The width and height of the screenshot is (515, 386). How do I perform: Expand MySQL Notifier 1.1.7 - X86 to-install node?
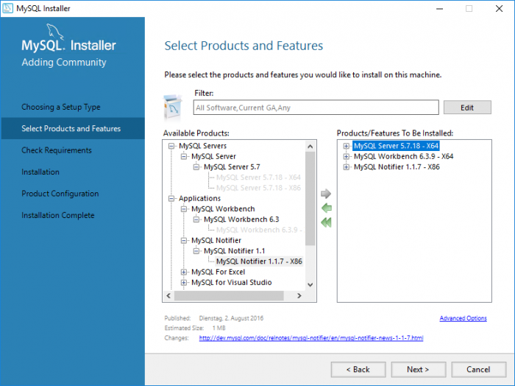346,167
